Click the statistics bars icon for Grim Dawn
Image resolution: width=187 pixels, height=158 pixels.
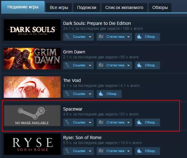click(101, 65)
